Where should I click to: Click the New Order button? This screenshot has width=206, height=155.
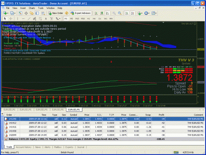(56, 13)
